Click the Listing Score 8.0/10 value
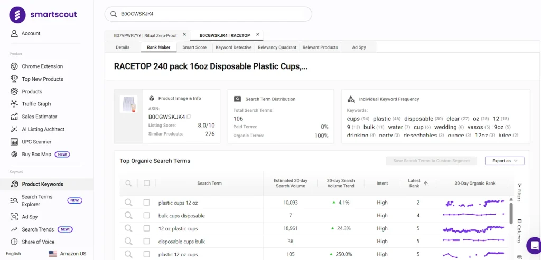 pyautogui.click(x=207, y=126)
